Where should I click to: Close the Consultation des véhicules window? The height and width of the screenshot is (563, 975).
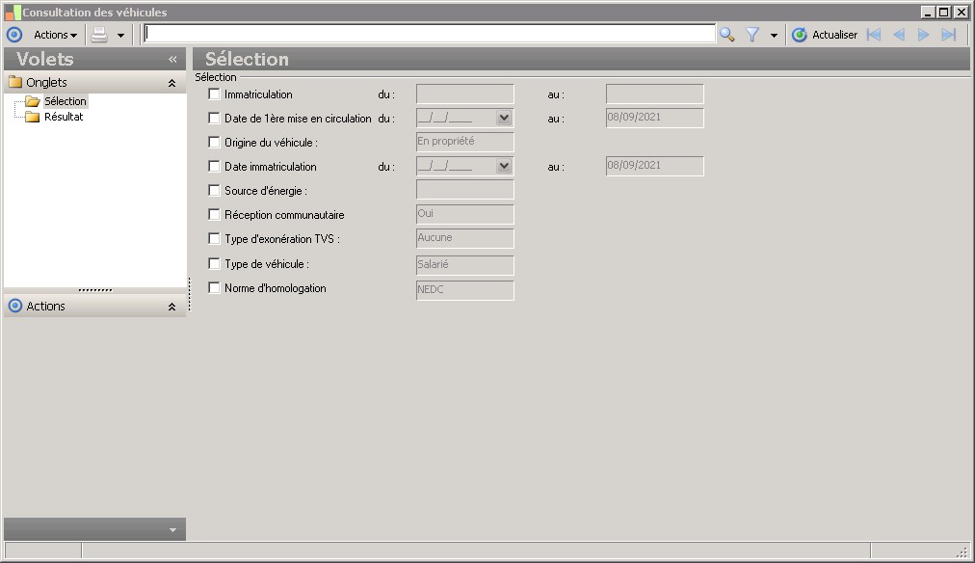pyautogui.click(x=961, y=12)
